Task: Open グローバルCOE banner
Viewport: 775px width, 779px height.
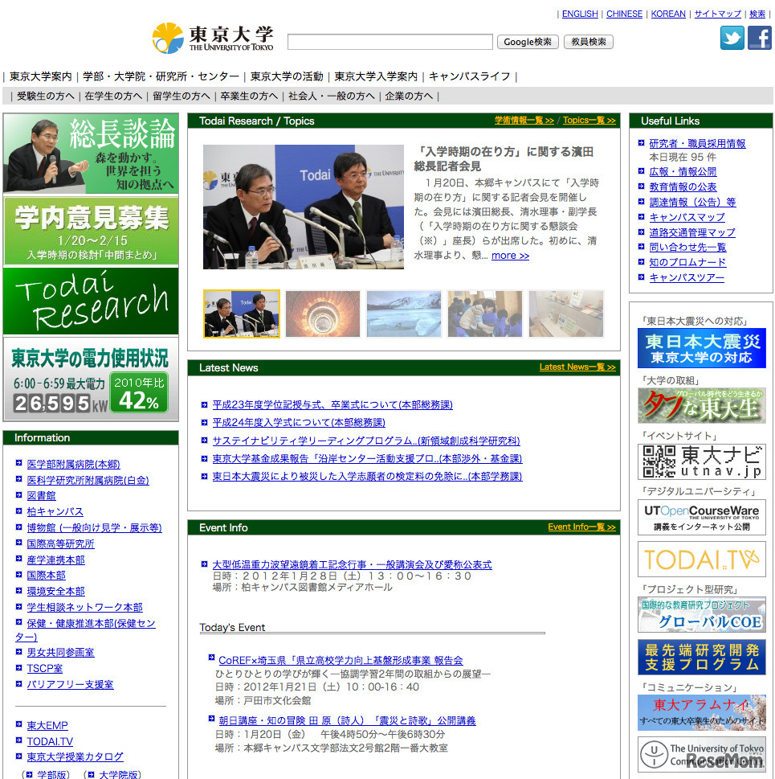Action: click(x=702, y=615)
